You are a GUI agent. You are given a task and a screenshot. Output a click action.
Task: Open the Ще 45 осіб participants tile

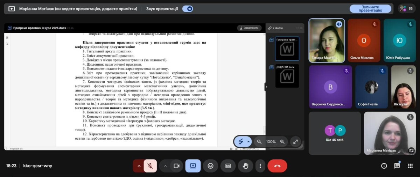click(335, 133)
